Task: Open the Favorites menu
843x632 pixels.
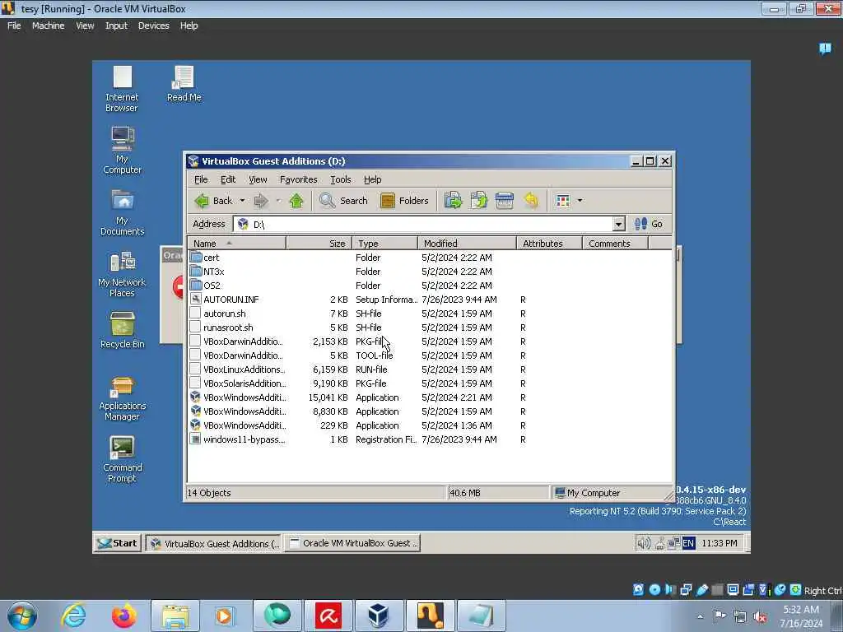Action: [x=298, y=179]
